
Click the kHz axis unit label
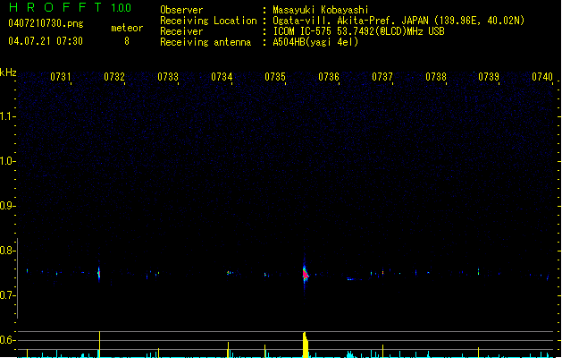click(8, 72)
